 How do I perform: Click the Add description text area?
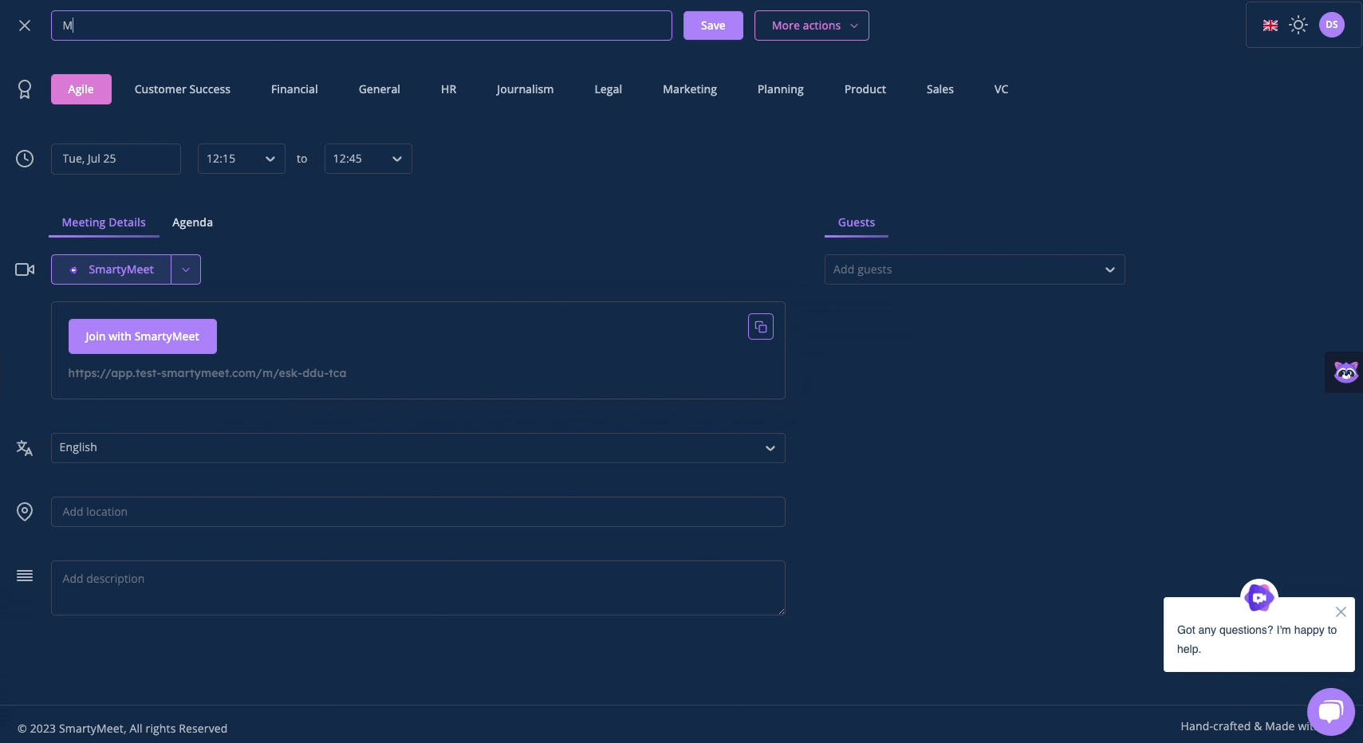pyautogui.click(x=418, y=588)
